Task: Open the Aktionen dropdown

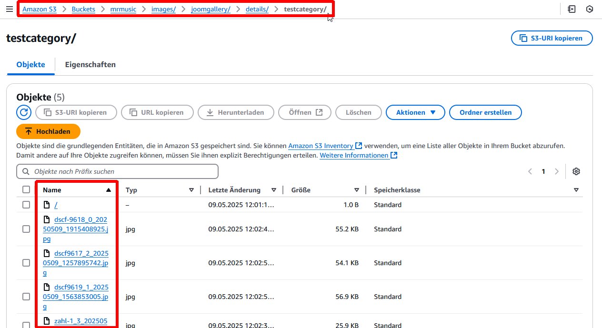Action: pos(415,112)
